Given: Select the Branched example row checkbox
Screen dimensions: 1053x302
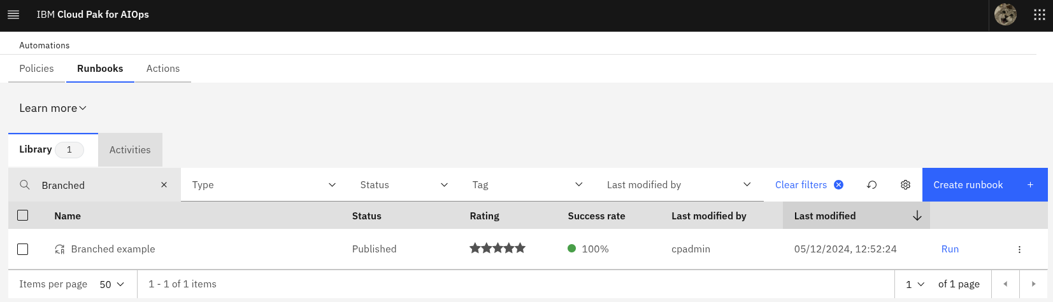Looking at the screenshot, I should click(23, 249).
